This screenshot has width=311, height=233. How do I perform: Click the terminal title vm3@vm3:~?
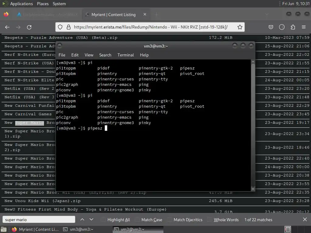click(x=156, y=46)
